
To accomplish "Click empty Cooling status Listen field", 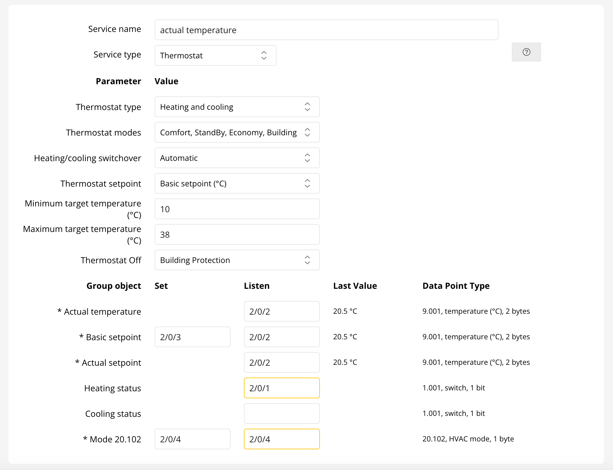I will (282, 413).
